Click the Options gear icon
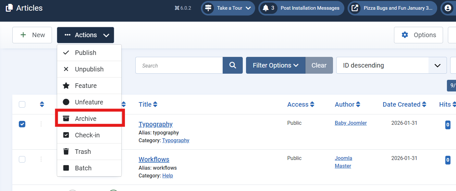The image size is (456, 191). pos(405,35)
